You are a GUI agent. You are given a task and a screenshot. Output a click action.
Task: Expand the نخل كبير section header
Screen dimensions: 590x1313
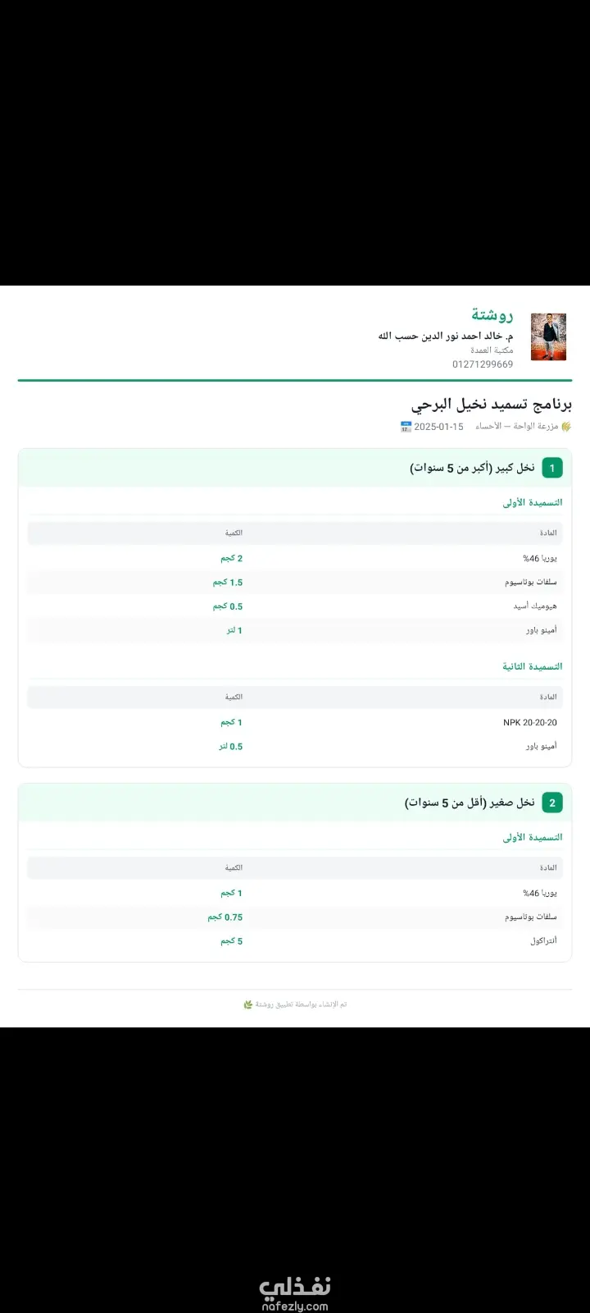295,468
